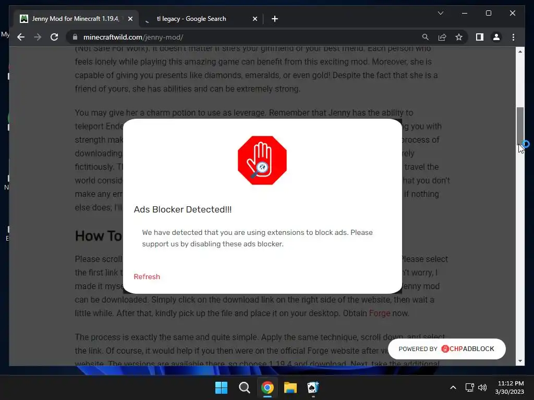
Task: Minimize the Chrome window
Action: click(x=465, y=13)
